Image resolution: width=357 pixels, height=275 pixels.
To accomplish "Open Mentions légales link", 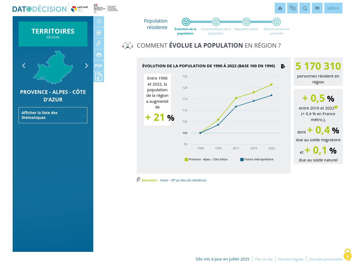I will click(x=291, y=259).
